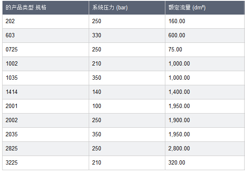Select product type 2035 cell

pos(46,135)
